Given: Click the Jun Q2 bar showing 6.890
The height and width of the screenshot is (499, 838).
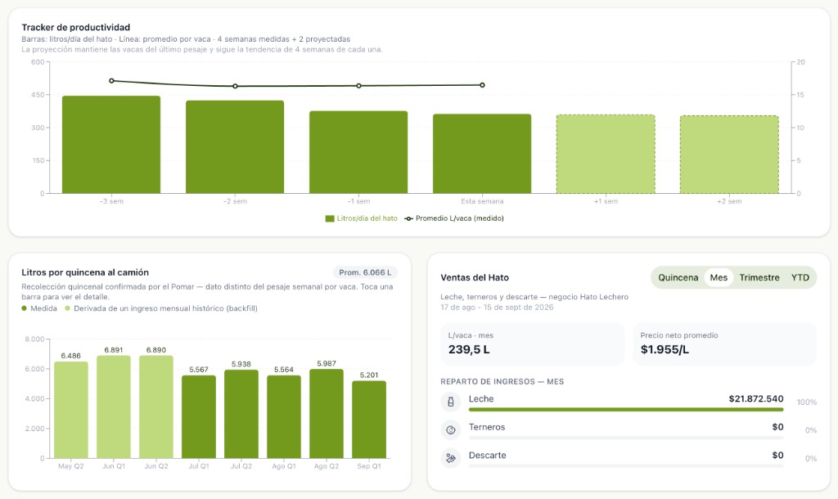Looking at the screenshot, I should point(156,407).
